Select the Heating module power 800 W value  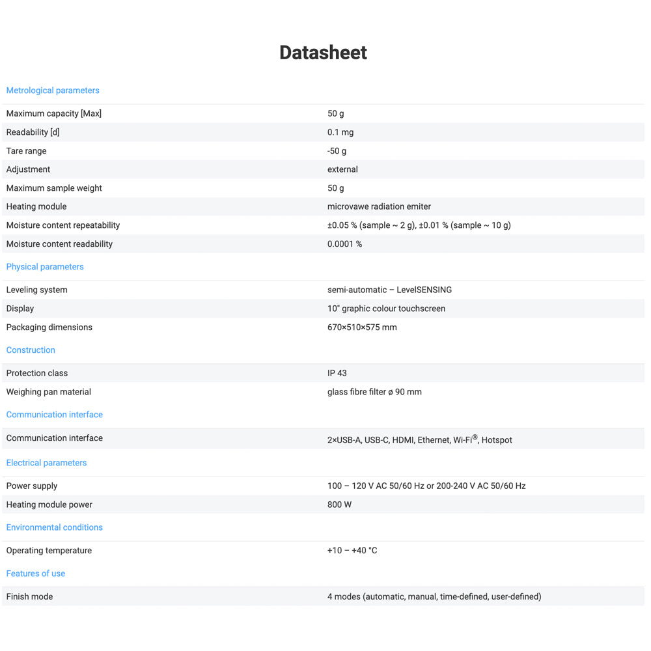(x=339, y=505)
